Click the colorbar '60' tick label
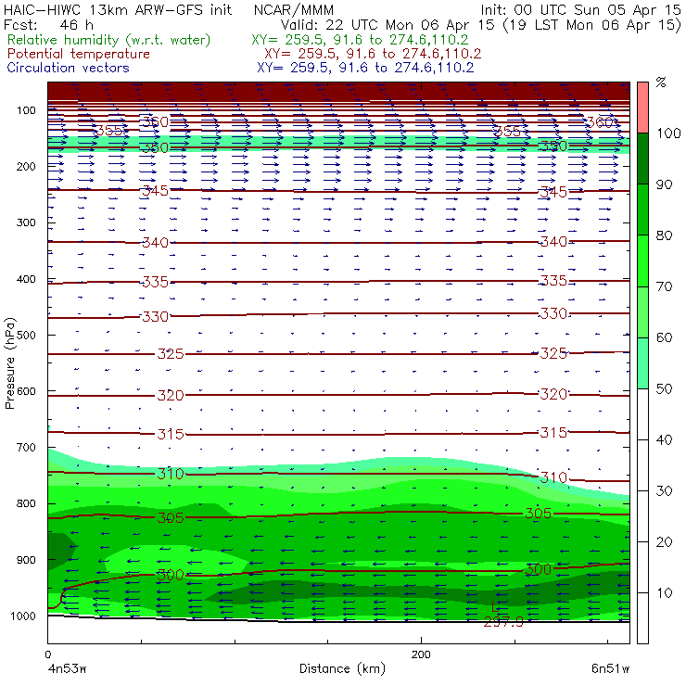The width and height of the screenshot is (686, 686). tap(664, 337)
